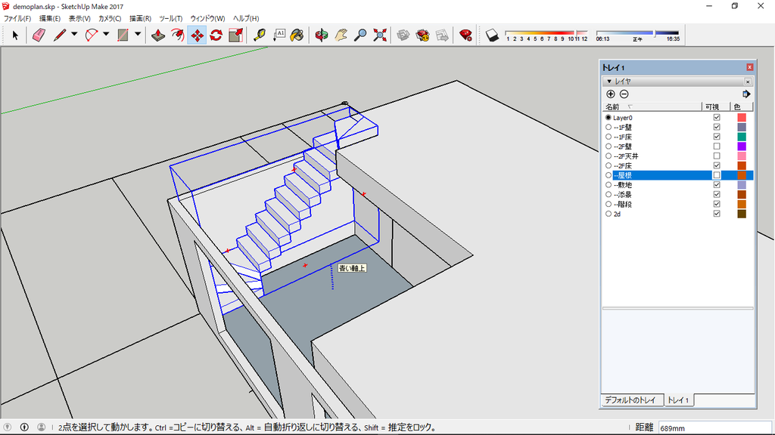Screen dimensions: 775x435
Task: Select the Arc tool
Action: [92, 35]
